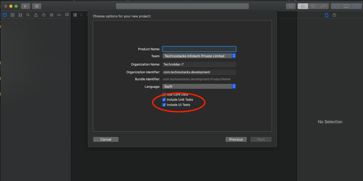Click the Previous button

click(x=236, y=139)
